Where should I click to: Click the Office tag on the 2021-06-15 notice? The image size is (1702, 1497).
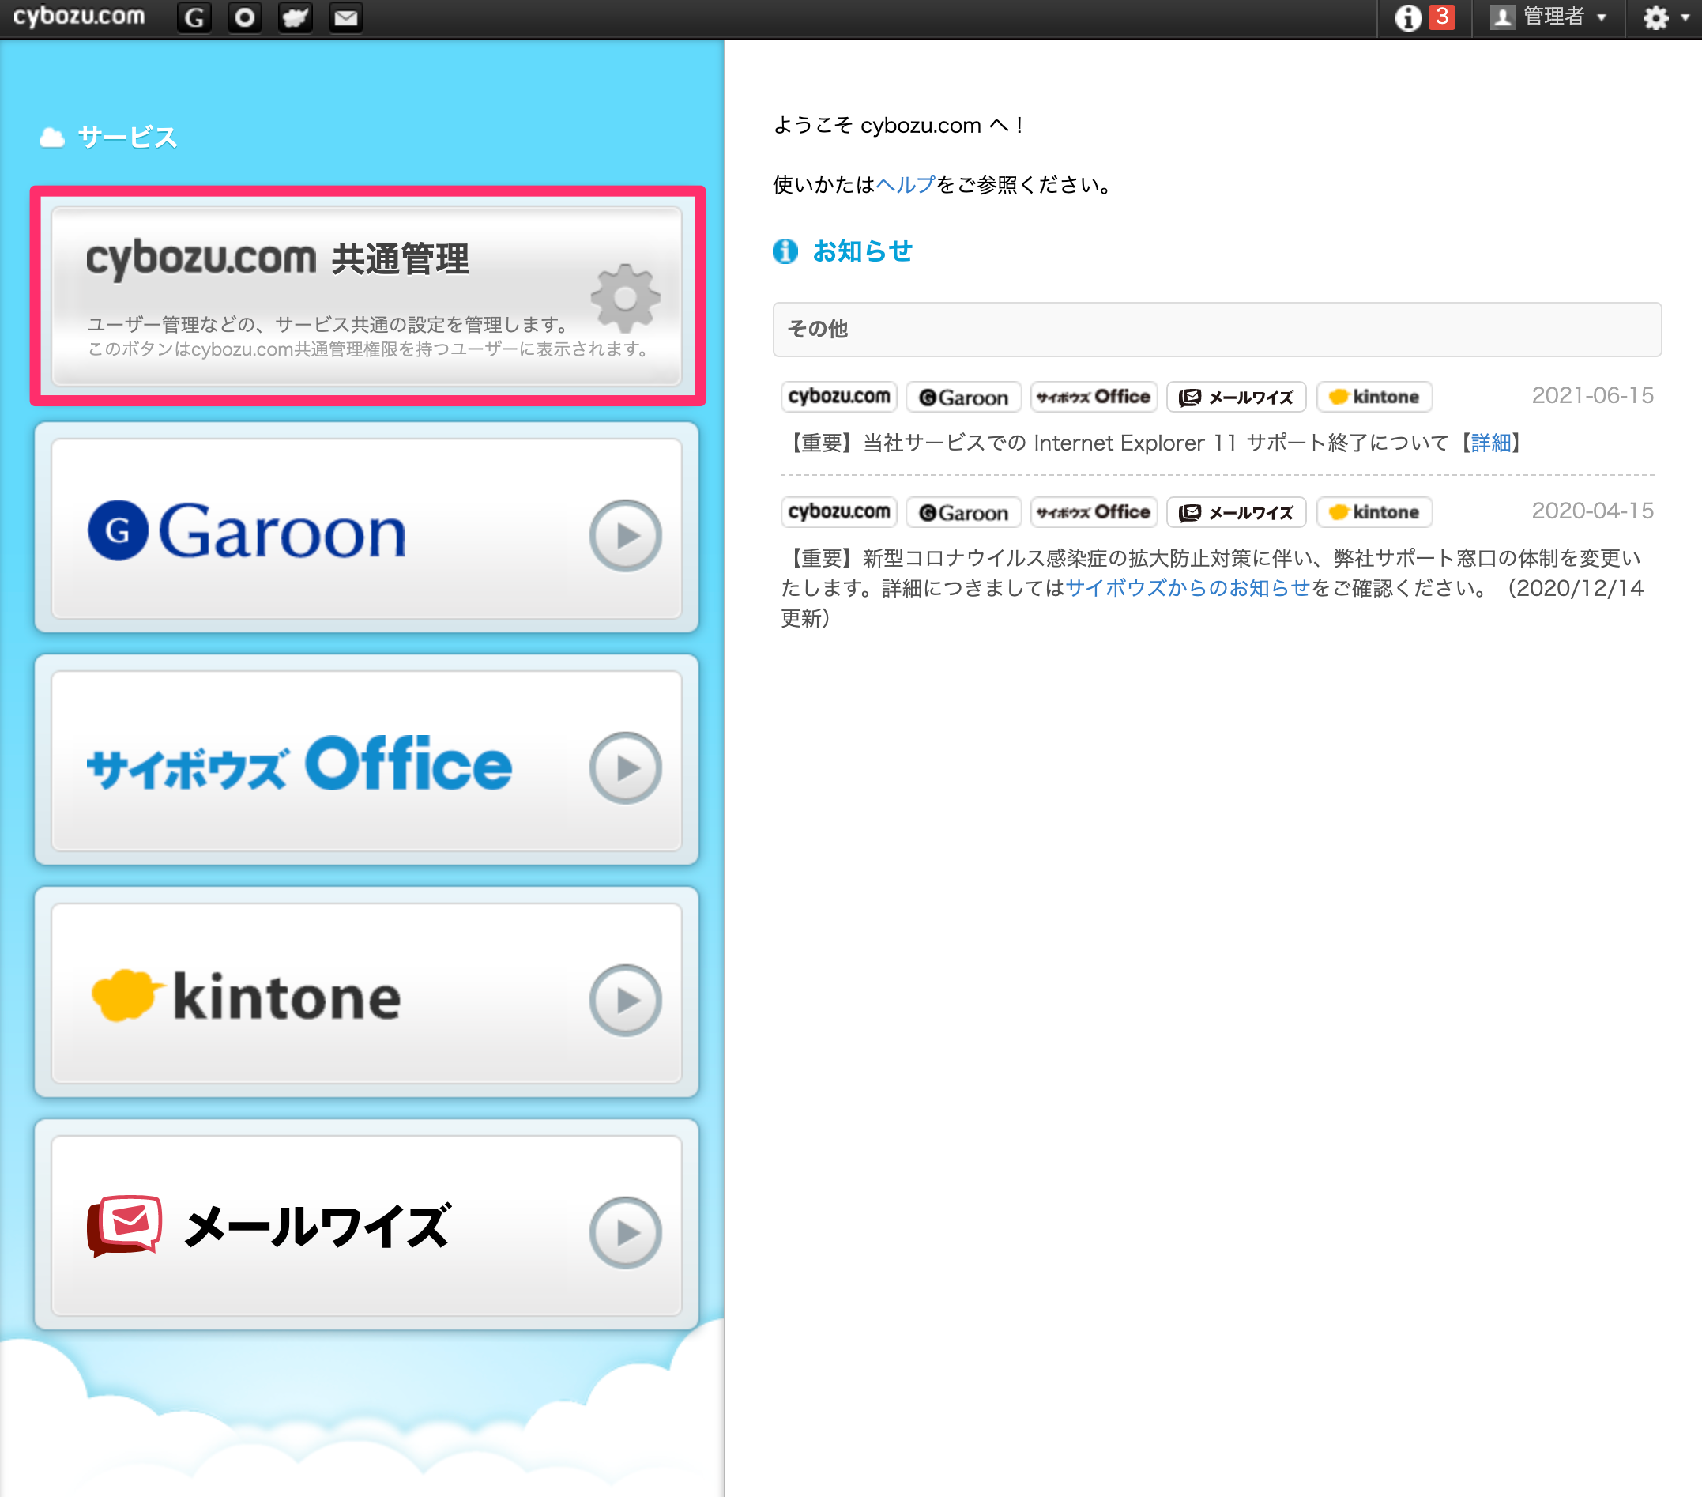pyautogui.click(x=1094, y=397)
